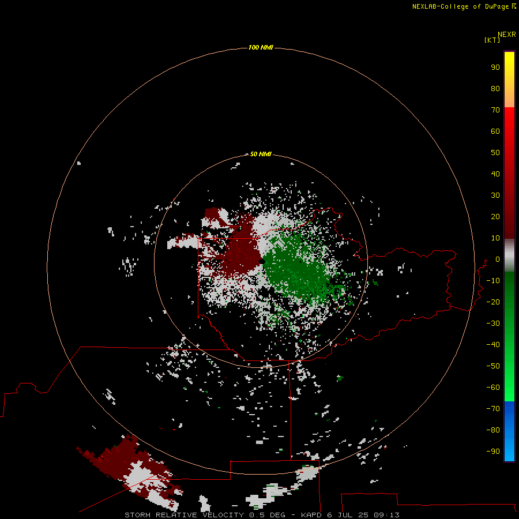The image size is (519, 519).
Task: Click the -10 value on the velocity scale
Action: [493, 281]
